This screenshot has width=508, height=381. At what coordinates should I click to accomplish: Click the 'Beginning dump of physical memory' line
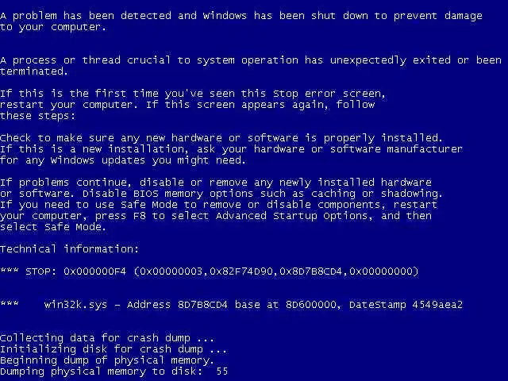(x=107, y=360)
